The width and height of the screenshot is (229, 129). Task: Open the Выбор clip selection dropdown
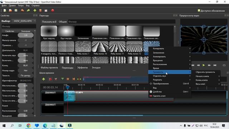[x=24, y=21]
